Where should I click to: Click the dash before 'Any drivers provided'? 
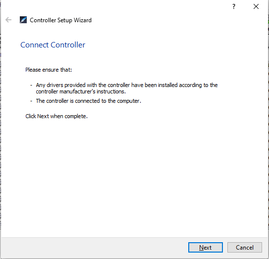pyautogui.click(x=31, y=85)
